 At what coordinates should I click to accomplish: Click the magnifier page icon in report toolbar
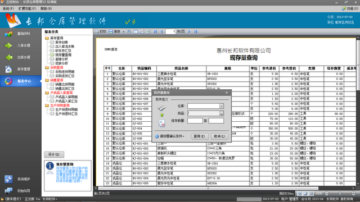[142, 31]
